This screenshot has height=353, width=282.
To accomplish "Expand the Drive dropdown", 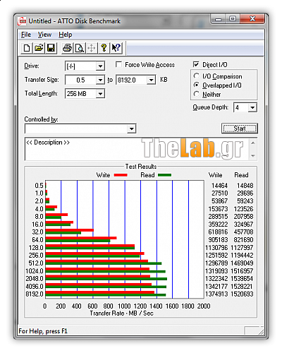I will (x=100, y=66).
